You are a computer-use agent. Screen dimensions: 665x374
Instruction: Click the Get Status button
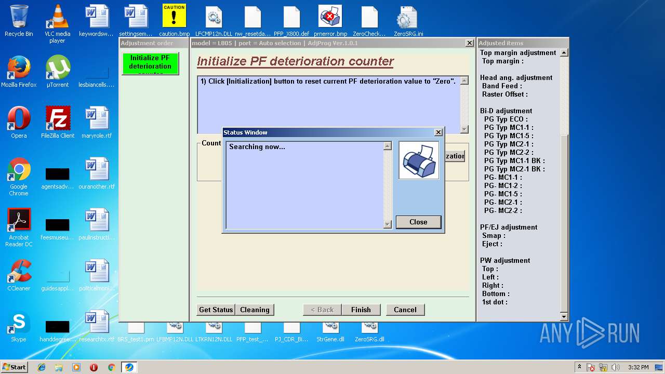pyautogui.click(x=216, y=310)
